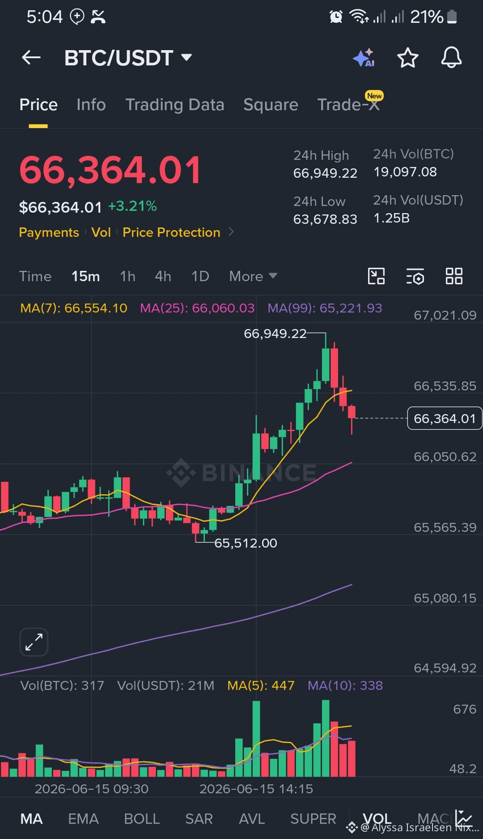
Task: Tap the Wi-Fi status icon
Action: [x=359, y=17]
